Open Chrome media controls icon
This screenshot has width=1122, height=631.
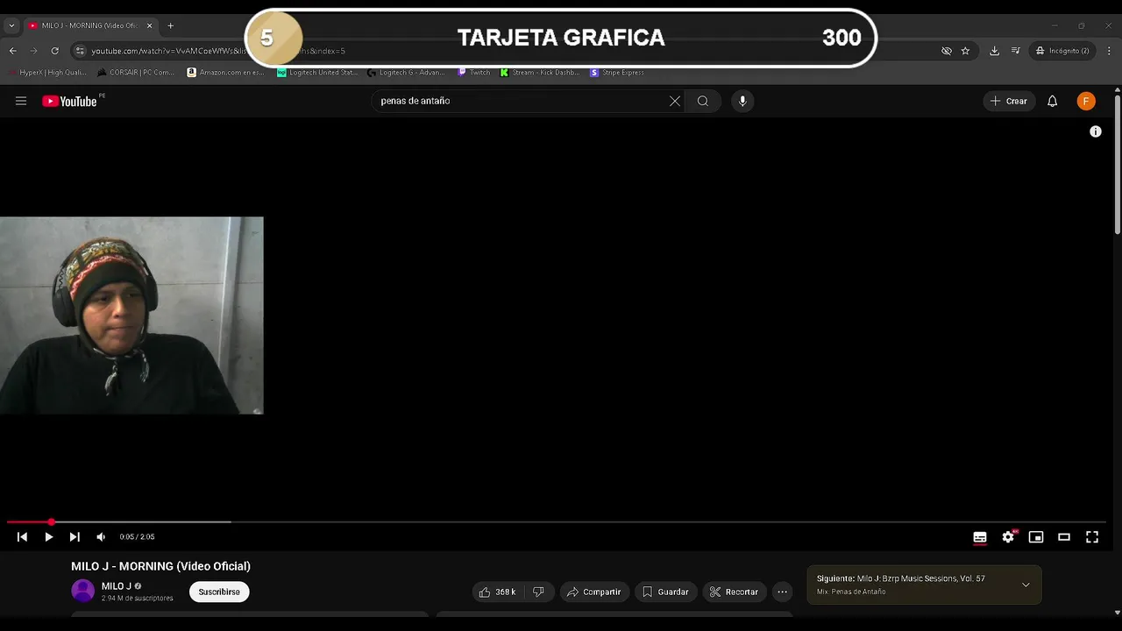click(x=1016, y=51)
